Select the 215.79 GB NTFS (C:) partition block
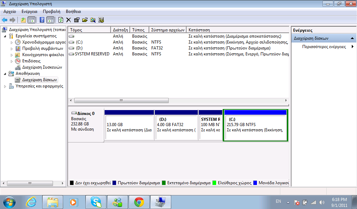Viewport: 357px width, 209px height. [255, 127]
